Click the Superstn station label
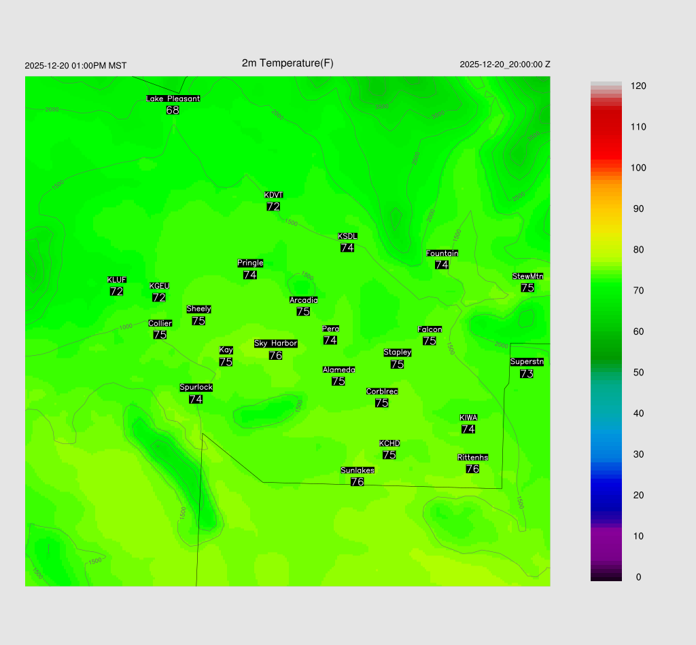Screen dimensions: 696x645 coord(526,362)
